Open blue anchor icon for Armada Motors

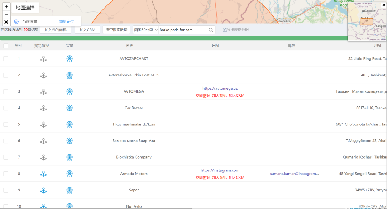point(43,174)
